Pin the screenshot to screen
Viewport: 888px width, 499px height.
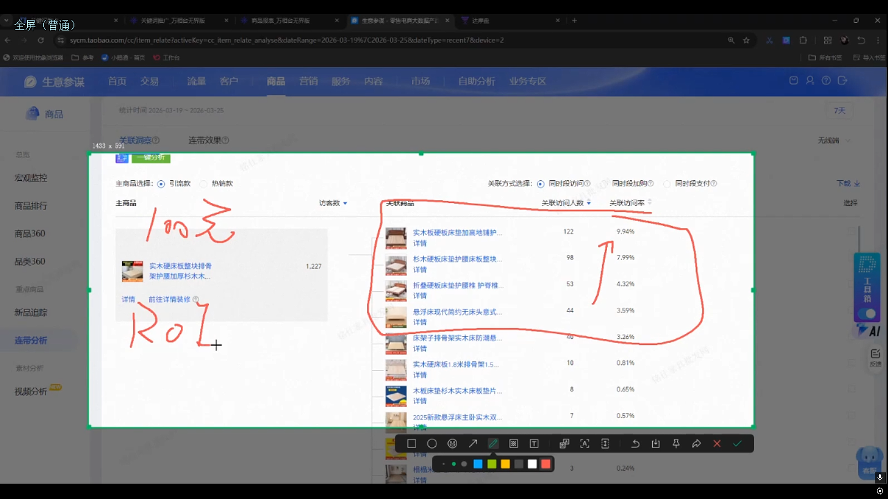676,444
